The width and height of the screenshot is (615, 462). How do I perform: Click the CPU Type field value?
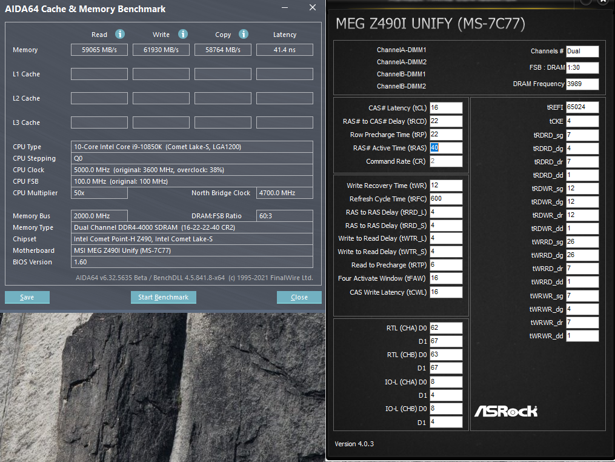pyautogui.click(x=192, y=147)
